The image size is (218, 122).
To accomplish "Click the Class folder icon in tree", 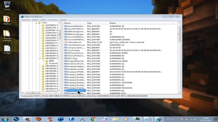I will pyautogui.click(x=40, y=23).
